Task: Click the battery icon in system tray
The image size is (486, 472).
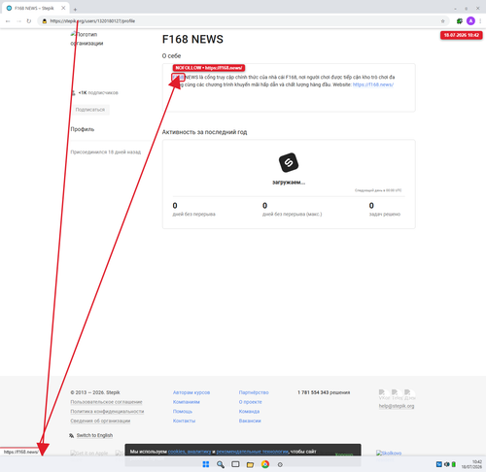Action: pyautogui.click(x=454, y=464)
